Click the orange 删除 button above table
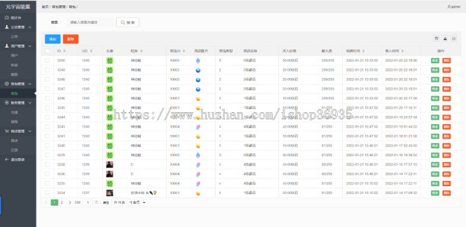Screen dimensions: 466x227 (71, 39)
